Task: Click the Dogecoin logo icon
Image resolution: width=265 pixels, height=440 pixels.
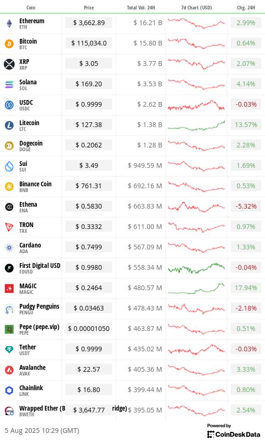Action: (9, 146)
